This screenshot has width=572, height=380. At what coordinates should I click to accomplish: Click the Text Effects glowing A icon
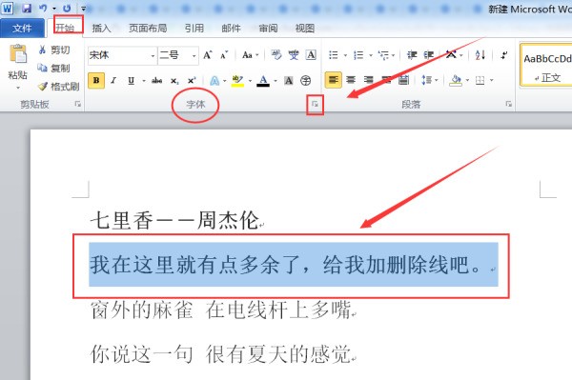214,81
